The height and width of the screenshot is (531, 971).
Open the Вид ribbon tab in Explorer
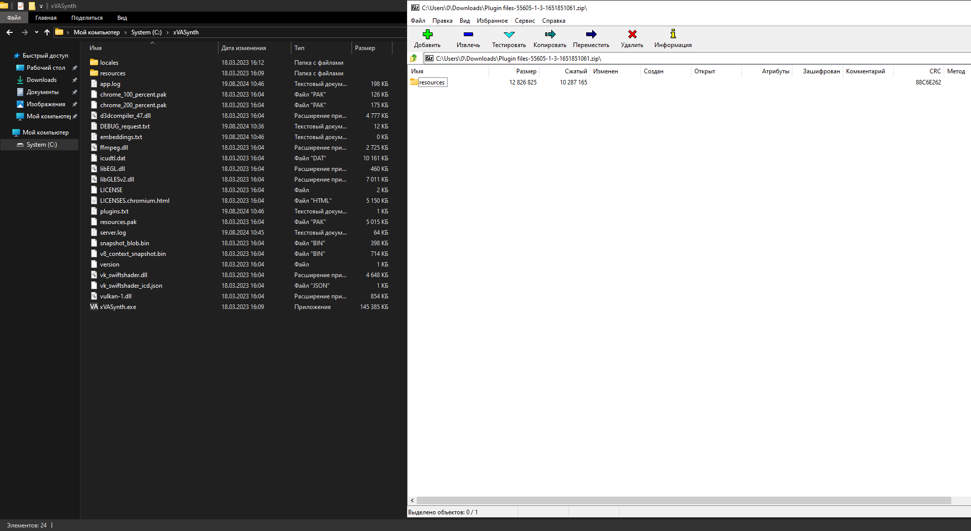[x=122, y=18]
